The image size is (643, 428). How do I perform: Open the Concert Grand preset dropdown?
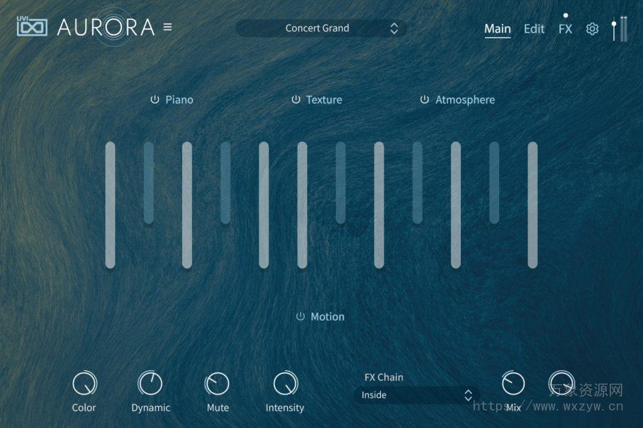pos(317,28)
